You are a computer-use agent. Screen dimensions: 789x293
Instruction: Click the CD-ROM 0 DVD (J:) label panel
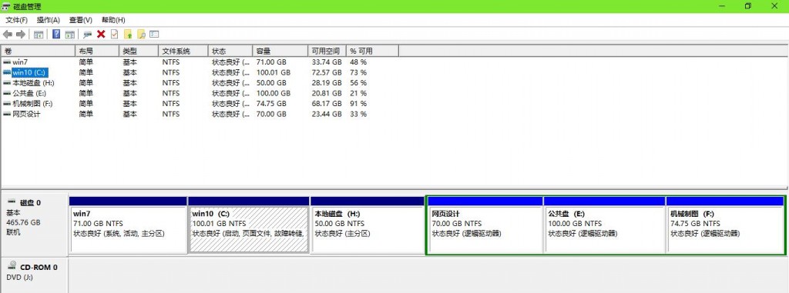34,276
